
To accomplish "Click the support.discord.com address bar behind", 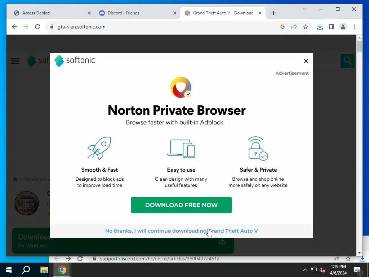I will tap(160, 259).
